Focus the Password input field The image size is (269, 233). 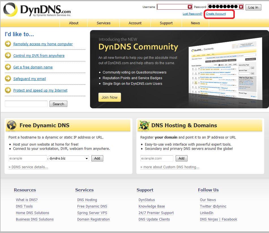(226, 7)
